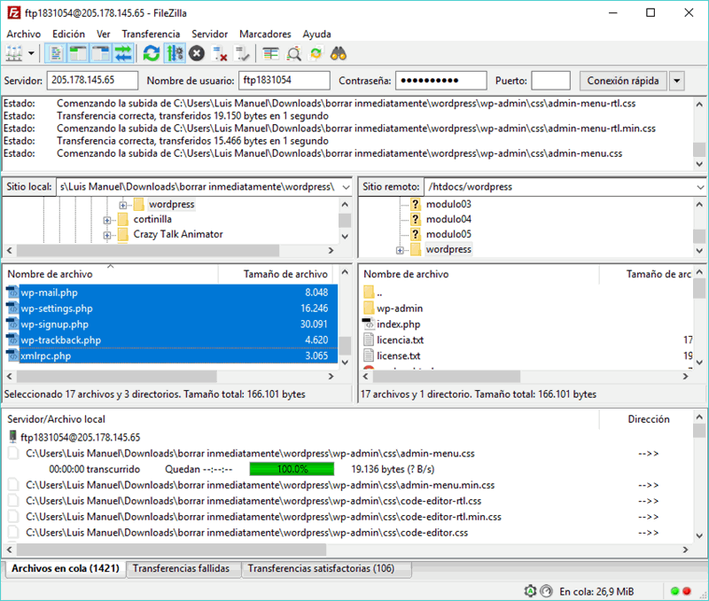Toggle processing of the transfer queue
Image resolution: width=709 pixels, height=601 pixels.
pos(175,54)
